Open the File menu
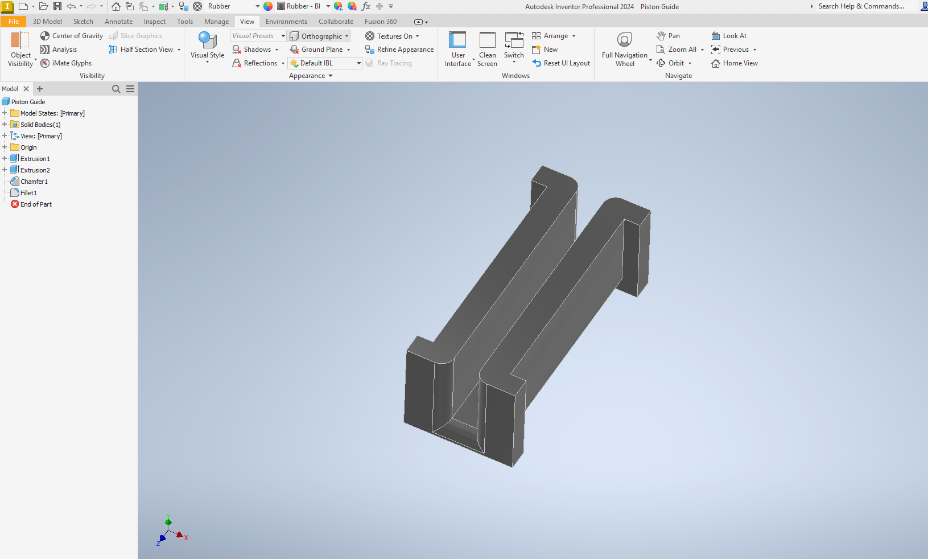This screenshot has width=928, height=559. pyautogui.click(x=14, y=22)
